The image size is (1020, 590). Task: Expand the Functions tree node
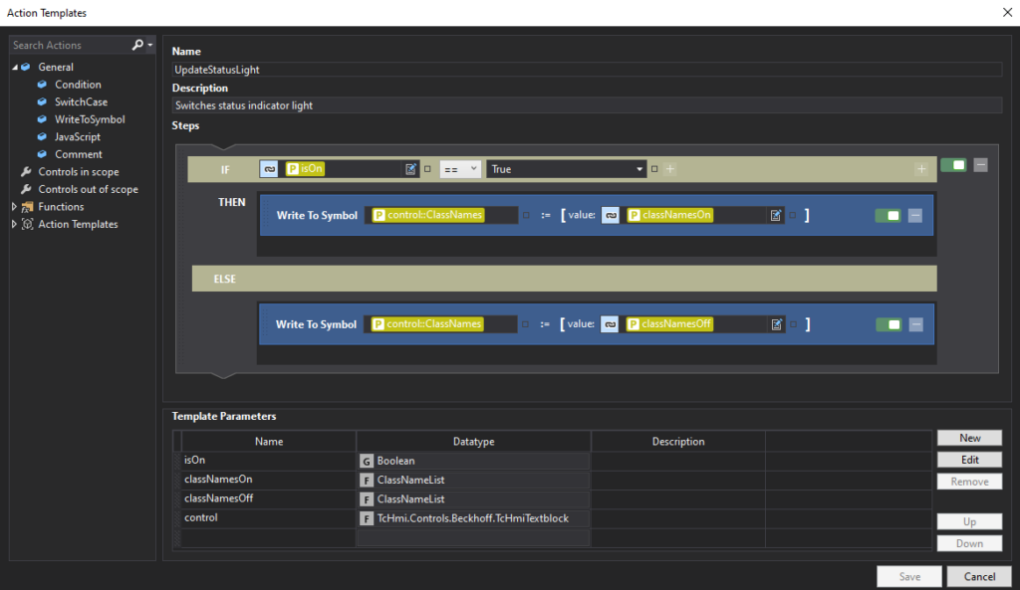14,206
